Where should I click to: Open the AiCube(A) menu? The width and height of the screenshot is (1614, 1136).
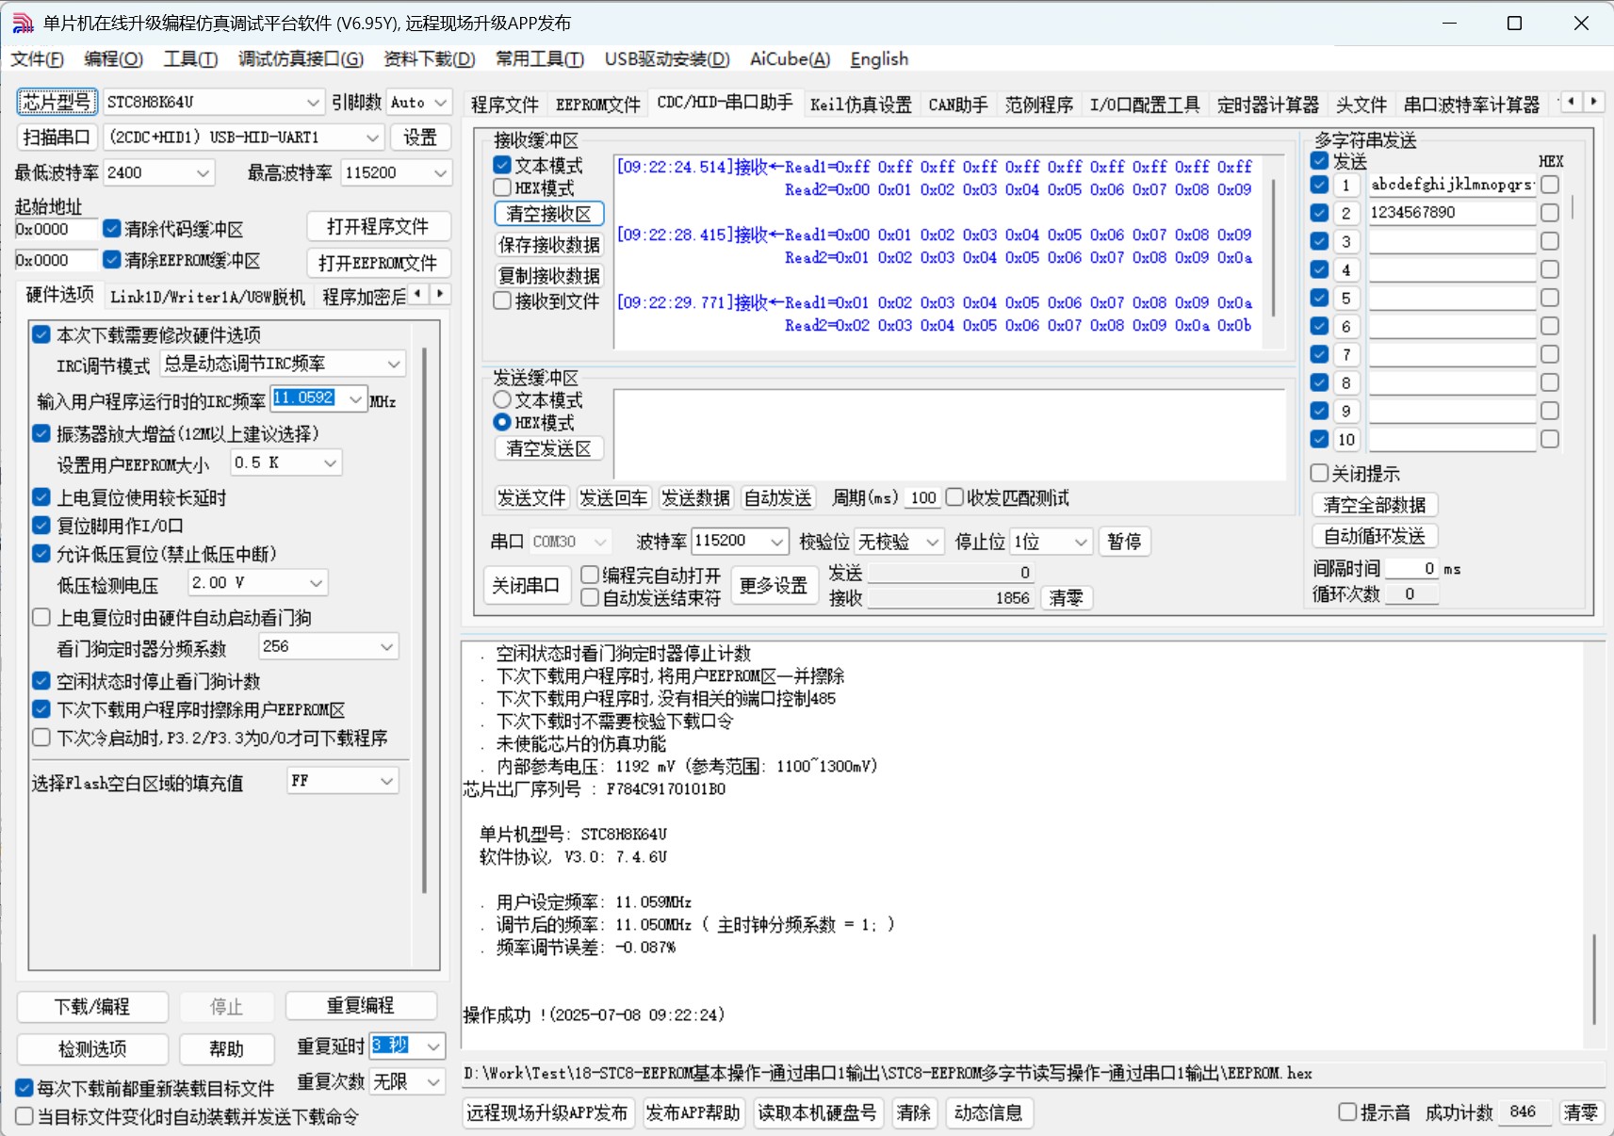790,58
